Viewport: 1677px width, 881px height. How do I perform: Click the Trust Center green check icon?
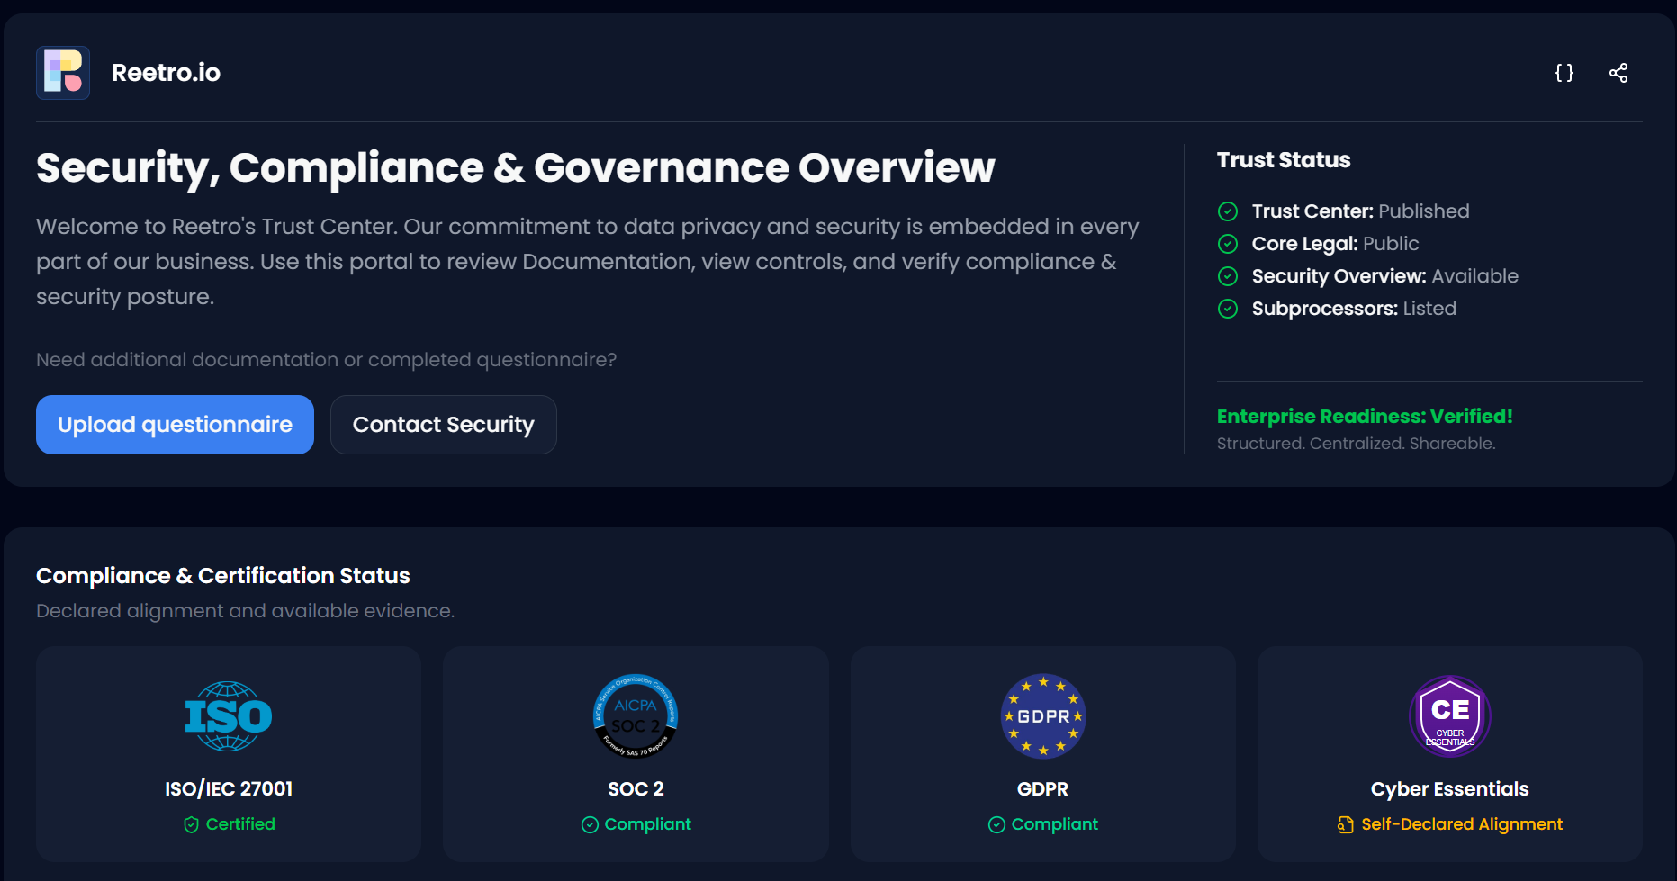tap(1228, 211)
